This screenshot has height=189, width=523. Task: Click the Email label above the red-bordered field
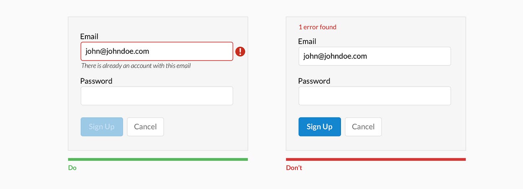click(x=89, y=36)
